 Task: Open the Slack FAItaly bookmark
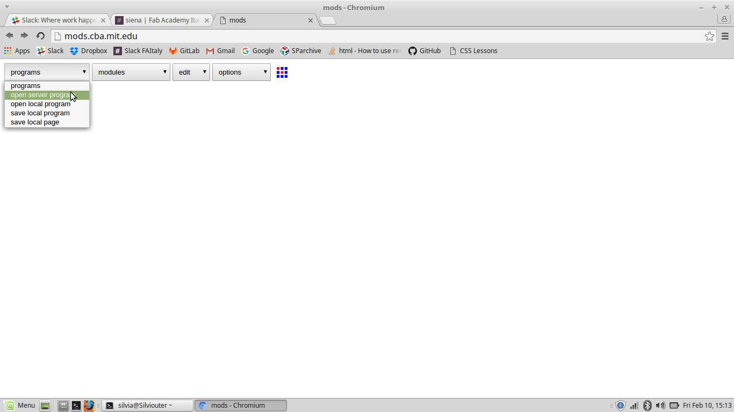tap(138, 51)
